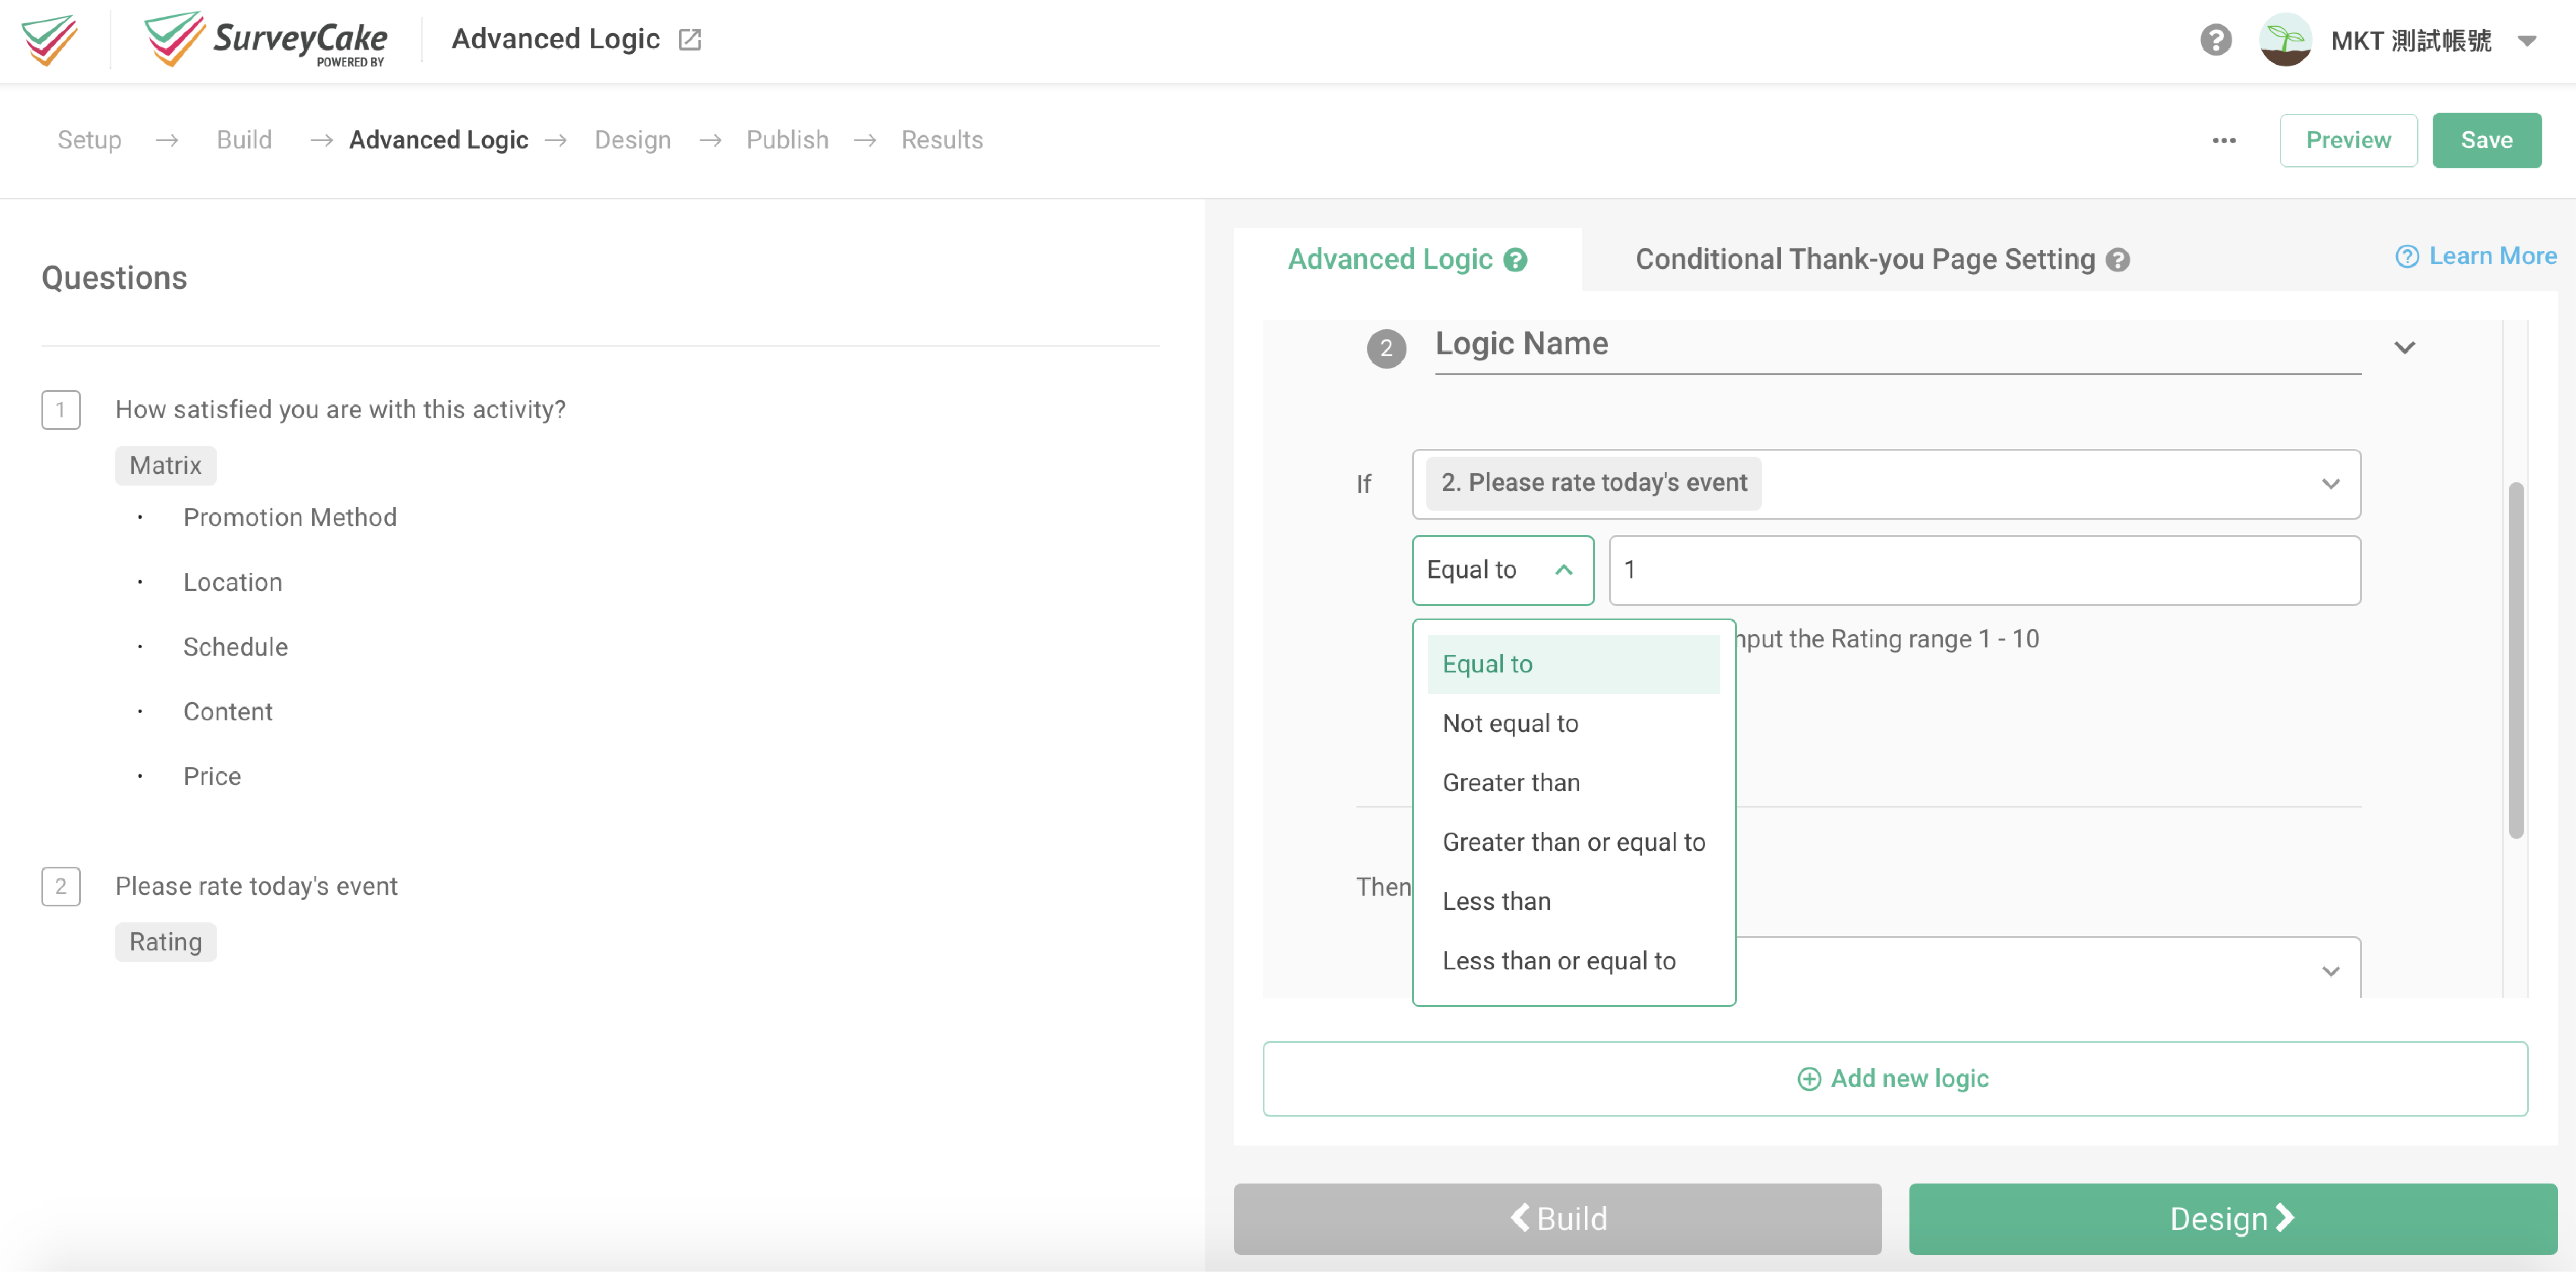Open the three-dot more options menu
This screenshot has height=1272, width=2576.
click(x=2223, y=140)
